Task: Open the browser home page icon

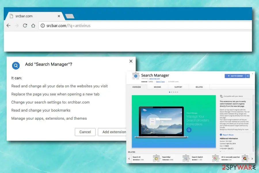Action: tap(33, 25)
